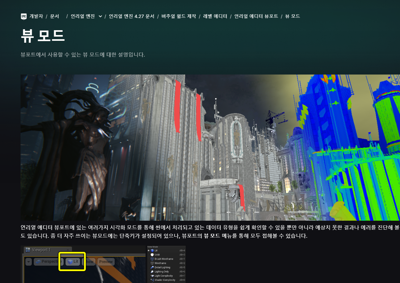
Task: Click the 뷰 모드 page heading
Action: (x=43, y=35)
